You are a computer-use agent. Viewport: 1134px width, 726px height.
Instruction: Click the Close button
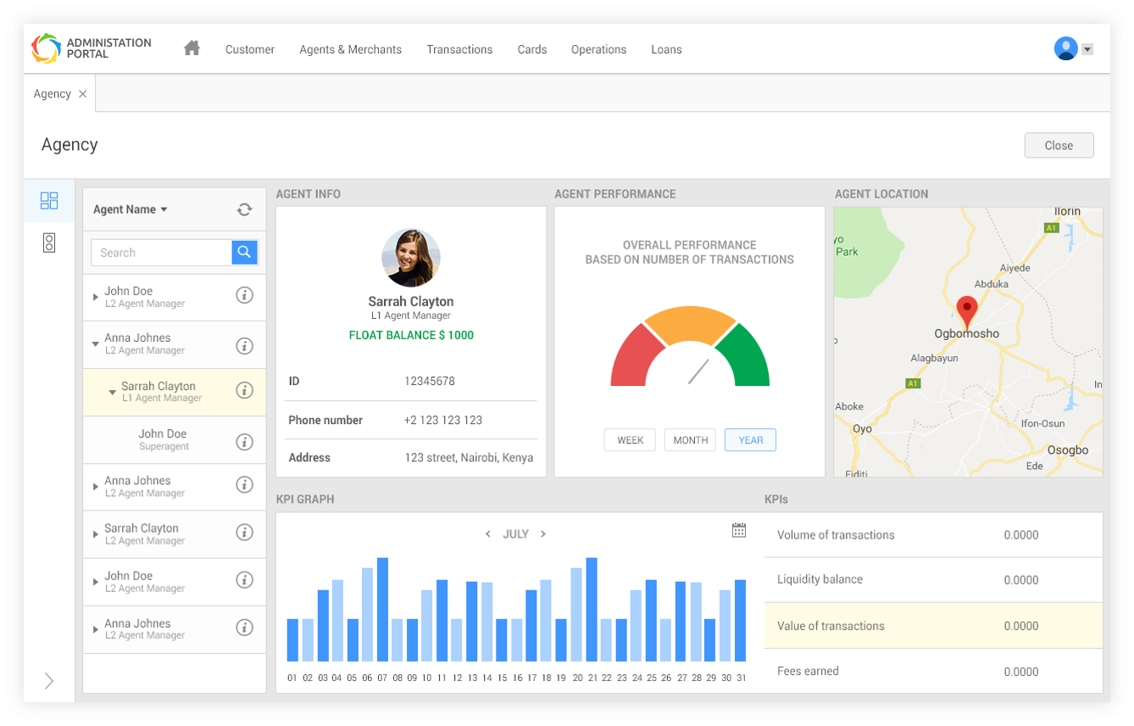(1059, 145)
